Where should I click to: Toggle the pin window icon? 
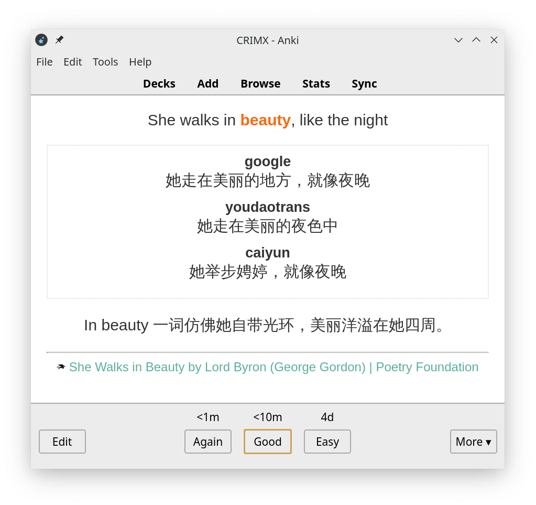point(59,40)
